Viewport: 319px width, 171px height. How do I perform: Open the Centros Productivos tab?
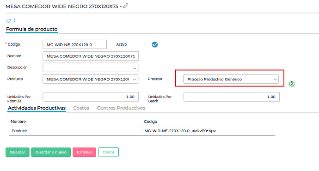121,108
